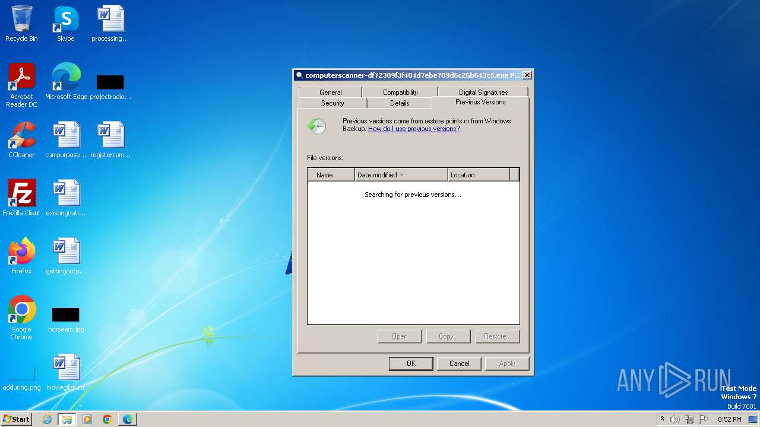Open the taskbar clock showing 8:52 PM
This screenshot has height=427, width=760.
(729, 419)
